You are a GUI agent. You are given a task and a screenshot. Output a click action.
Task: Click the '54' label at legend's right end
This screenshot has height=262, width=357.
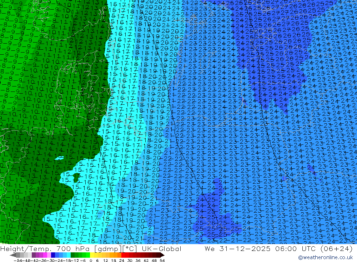[162, 261]
